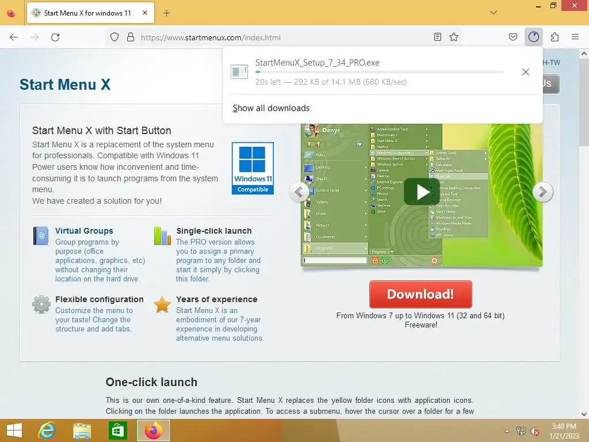
Task: Click the Virtual Groups address book icon
Action: click(x=41, y=236)
